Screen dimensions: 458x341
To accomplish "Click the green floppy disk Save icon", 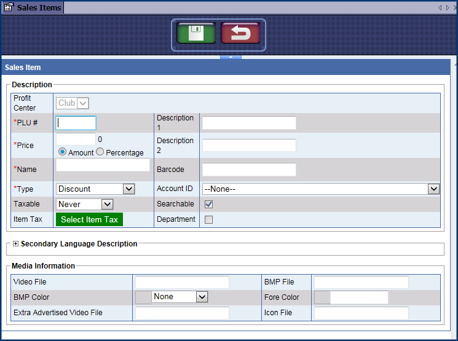I will pos(195,33).
